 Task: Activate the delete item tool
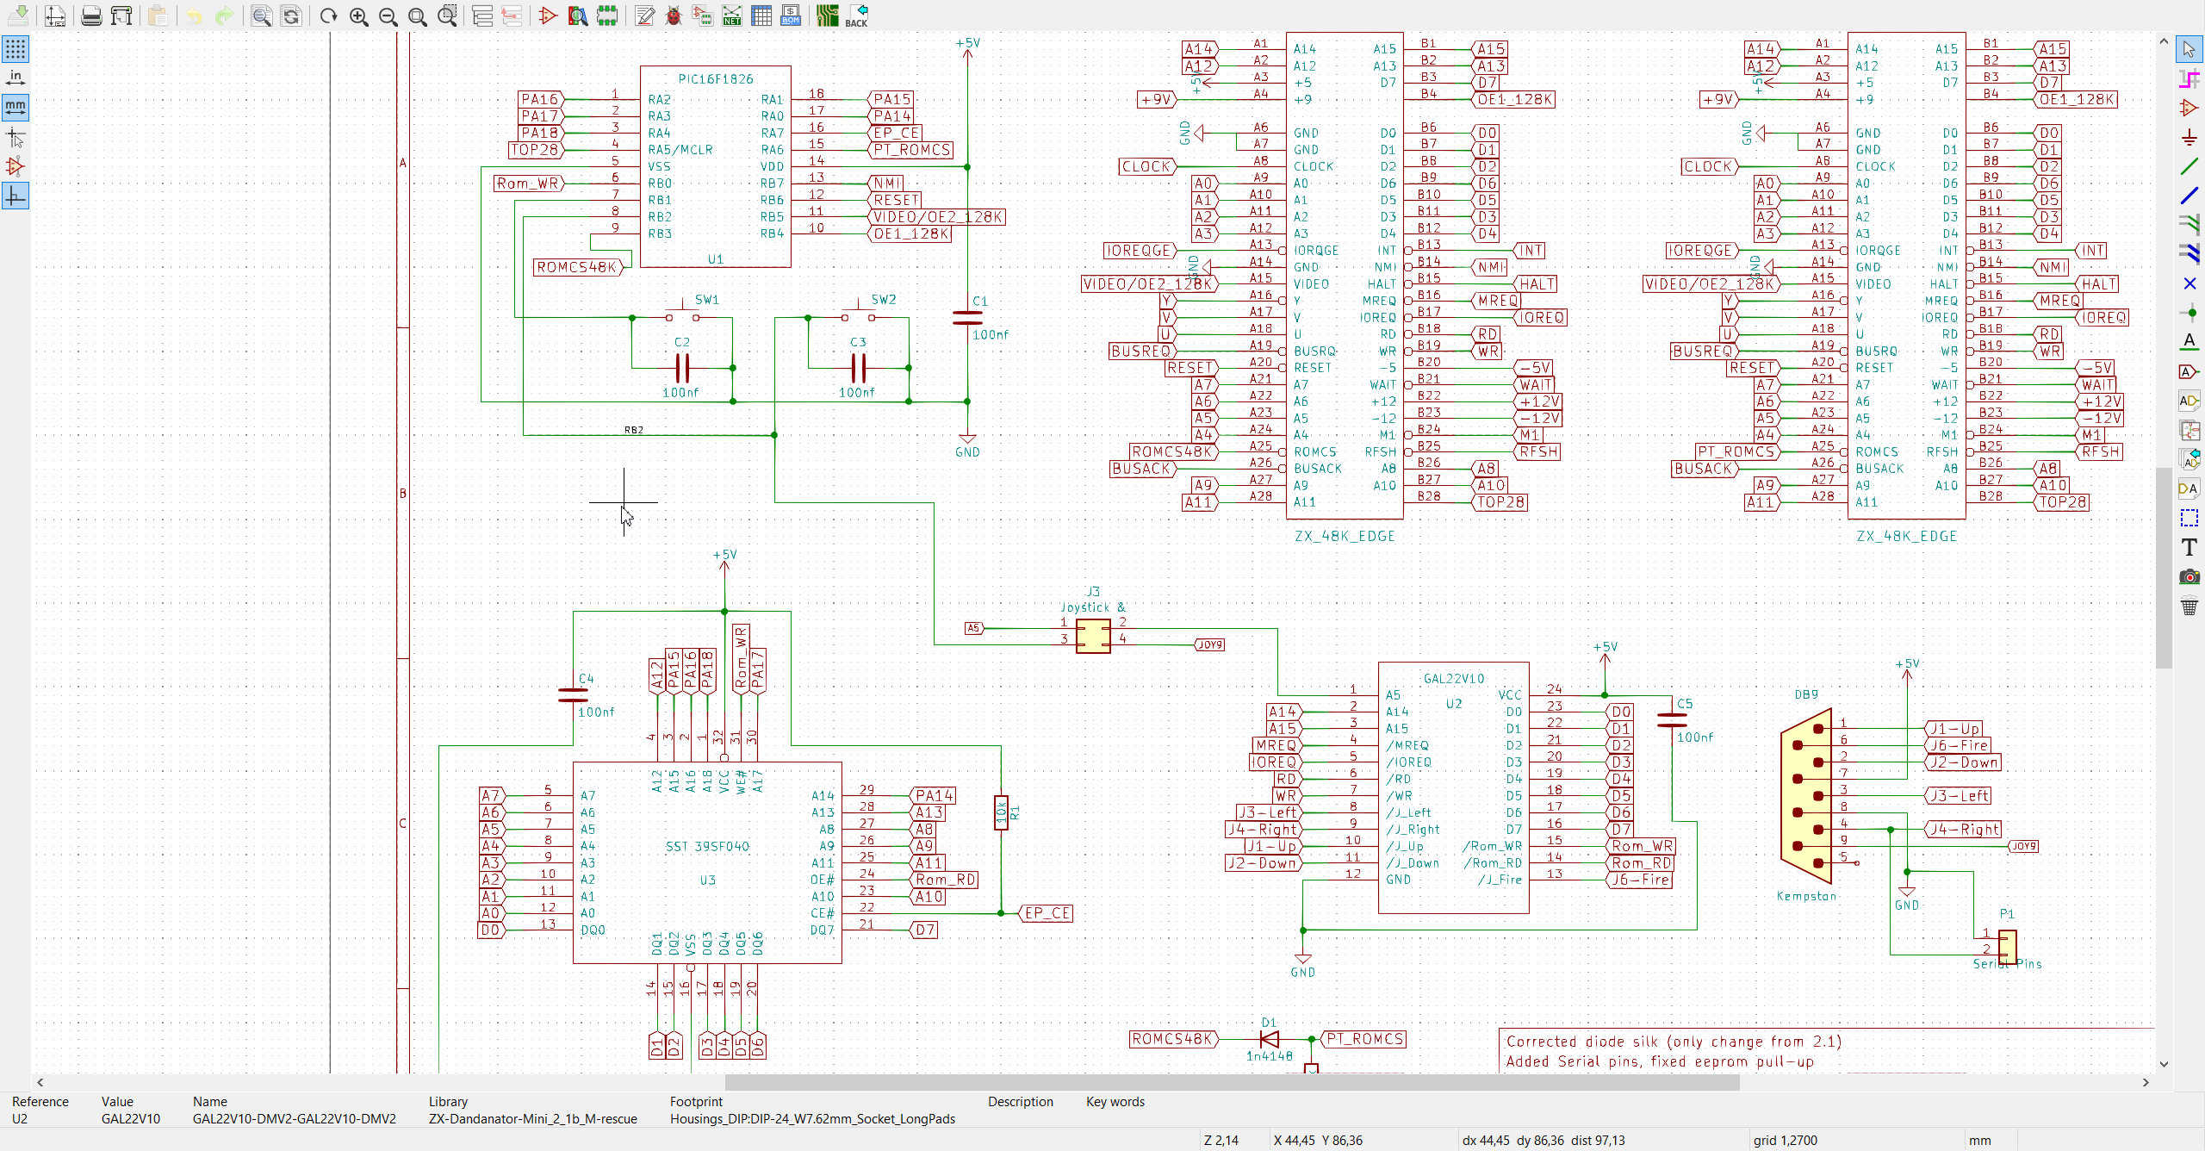[x=2189, y=607]
